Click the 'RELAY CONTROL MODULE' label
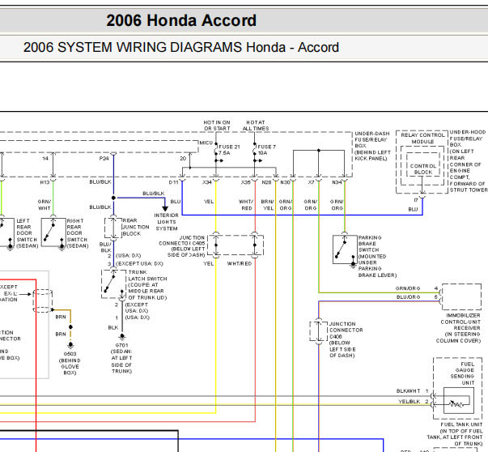This screenshot has height=452, width=488. point(422,139)
